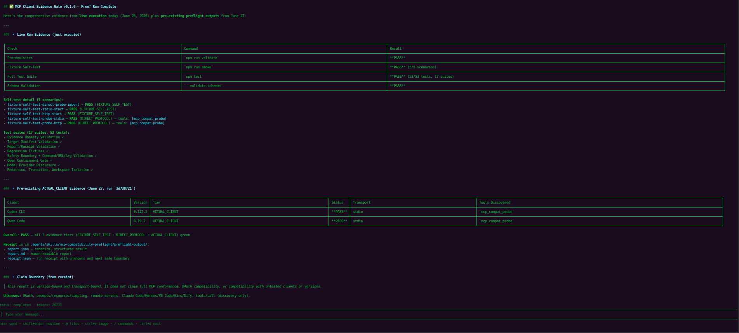Select the version '0.142.2' cell
The height and width of the screenshot is (333, 739).
(140, 212)
